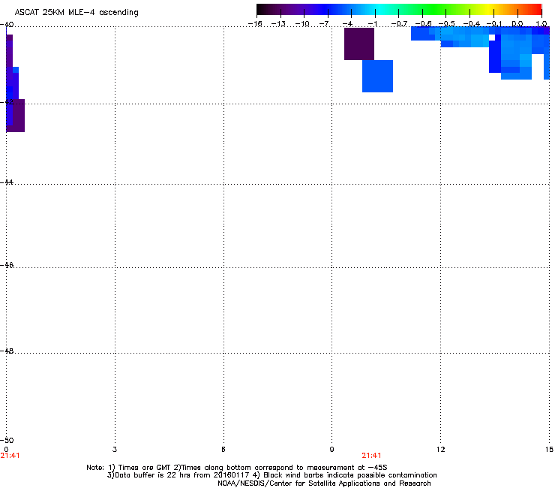This screenshot has width=555, height=488.
Task: Click the colorbar label "-0.5"
Action: pos(446,24)
